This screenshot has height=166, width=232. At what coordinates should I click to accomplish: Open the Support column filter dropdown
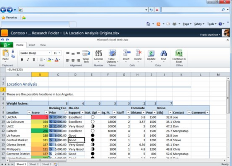click(83, 113)
